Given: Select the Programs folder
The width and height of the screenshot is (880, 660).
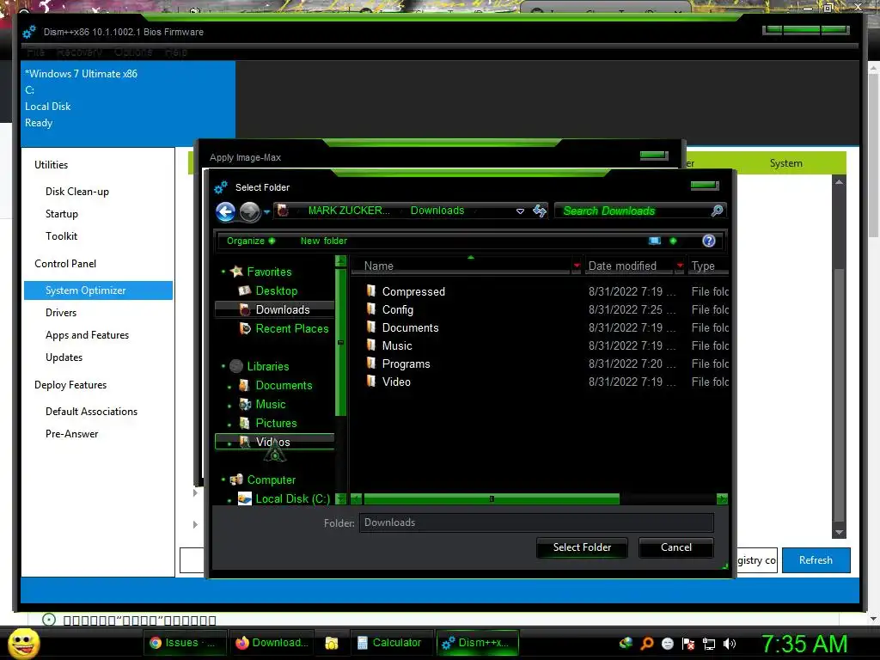Looking at the screenshot, I should [x=406, y=364].
